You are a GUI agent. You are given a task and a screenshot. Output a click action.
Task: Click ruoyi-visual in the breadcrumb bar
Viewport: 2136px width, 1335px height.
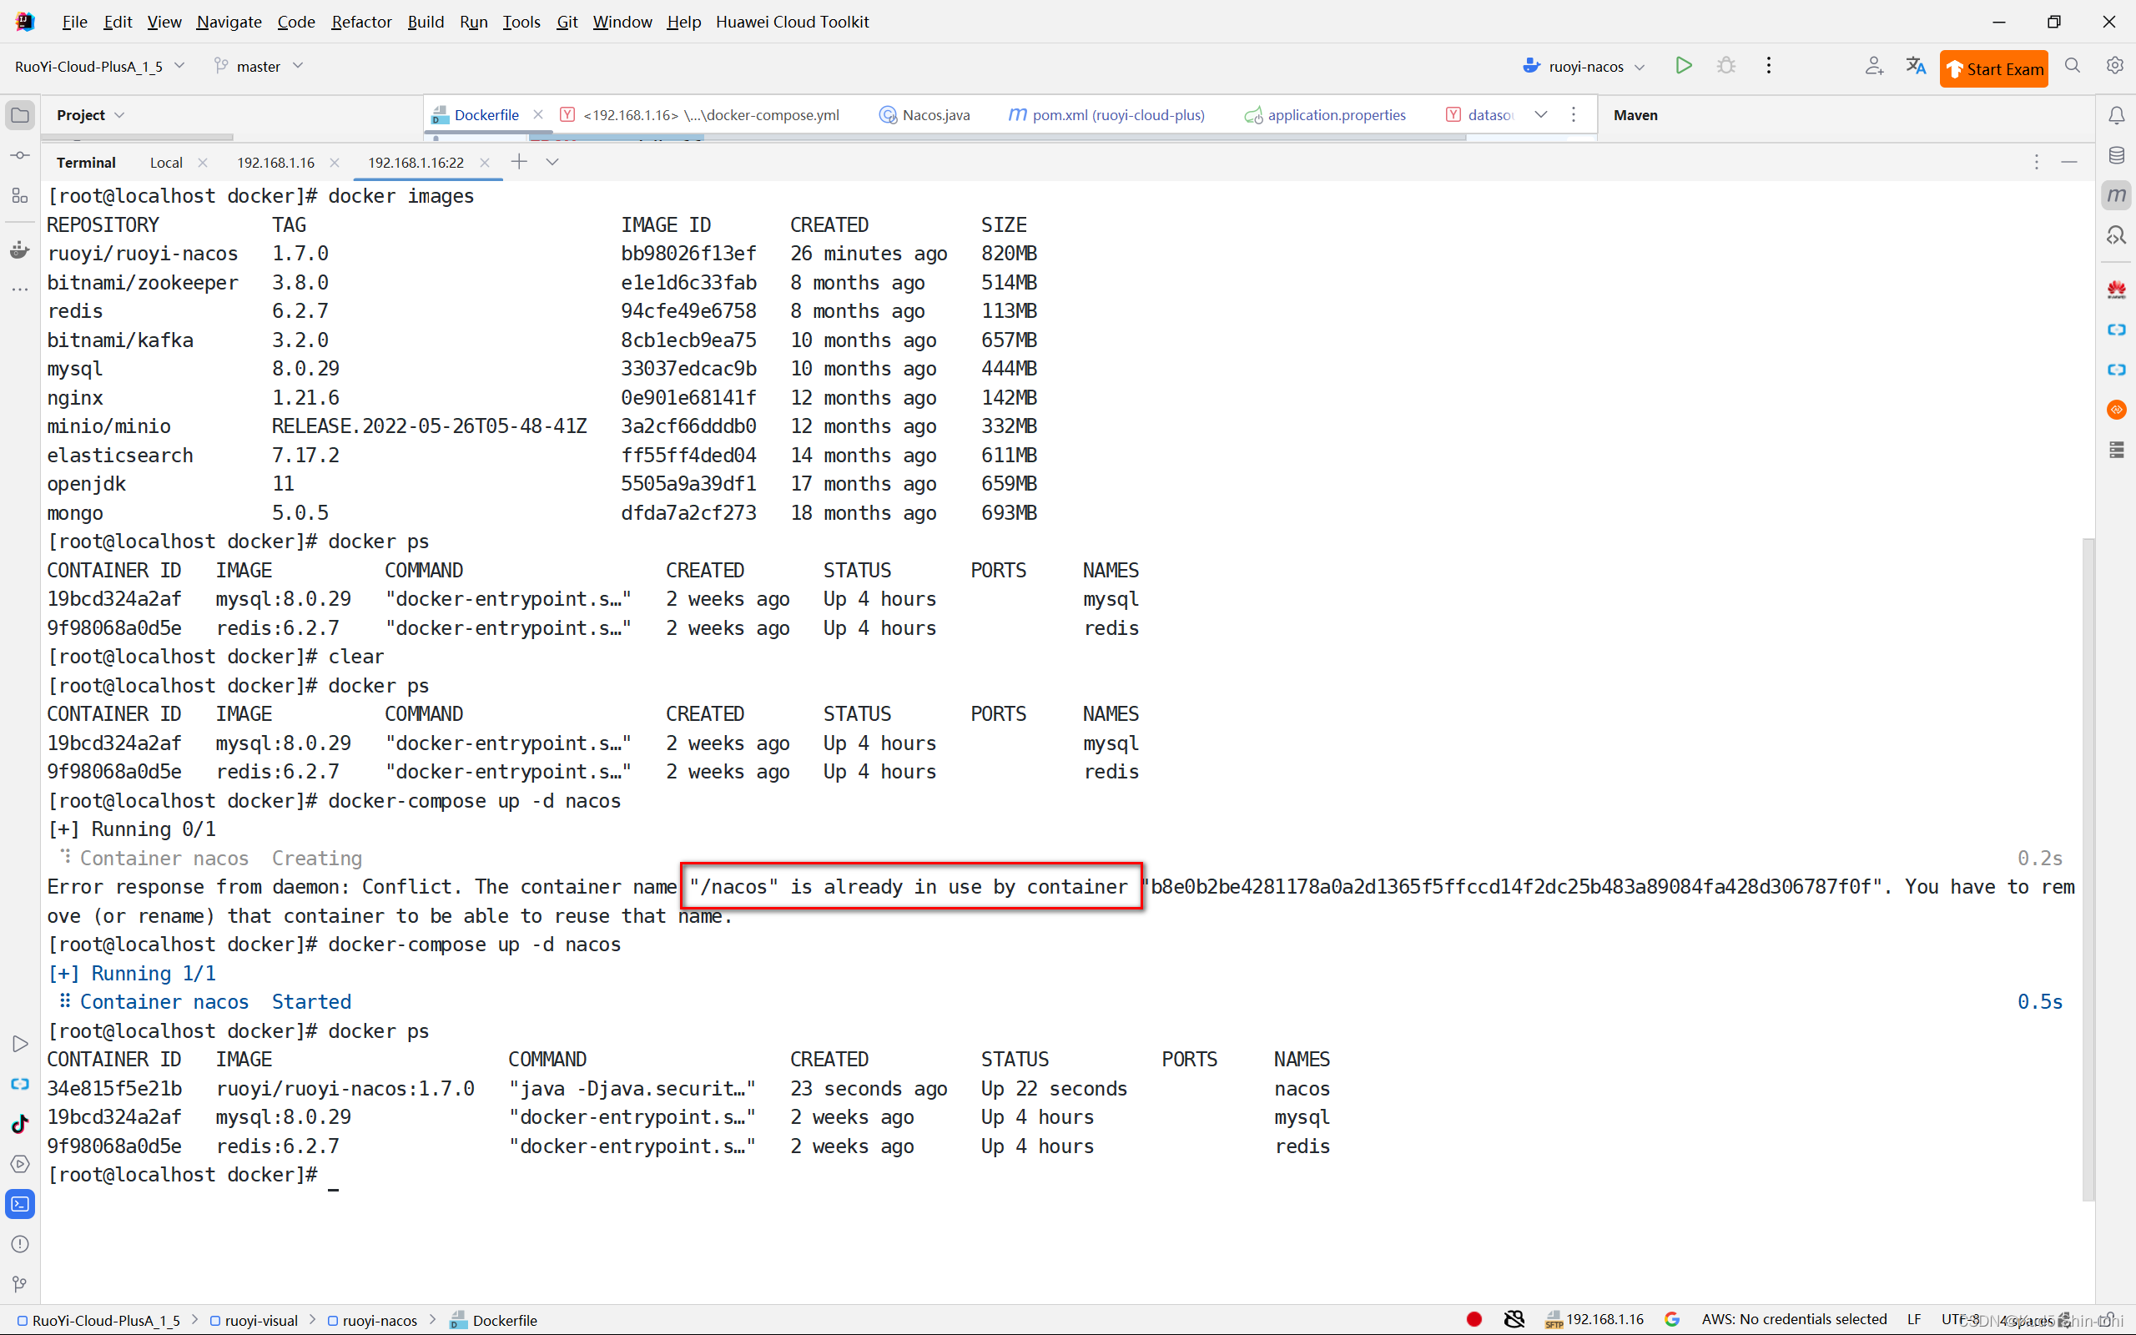[261, 1320]
